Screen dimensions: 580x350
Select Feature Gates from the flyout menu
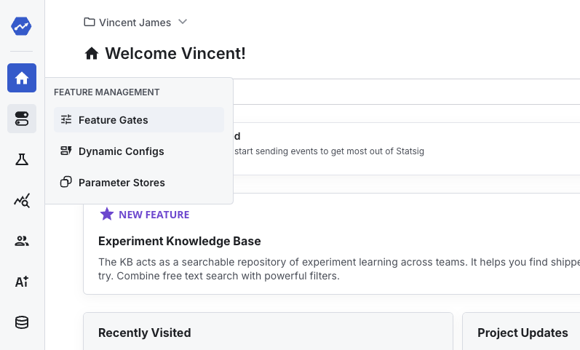(113, 120)
